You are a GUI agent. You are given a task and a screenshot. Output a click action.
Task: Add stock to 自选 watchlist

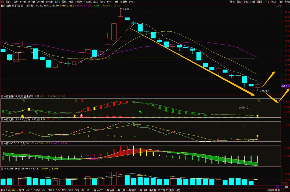click(x=280, y=2)
